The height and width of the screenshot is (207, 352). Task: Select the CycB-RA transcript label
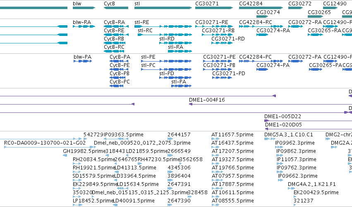click(x=114, y=22)
